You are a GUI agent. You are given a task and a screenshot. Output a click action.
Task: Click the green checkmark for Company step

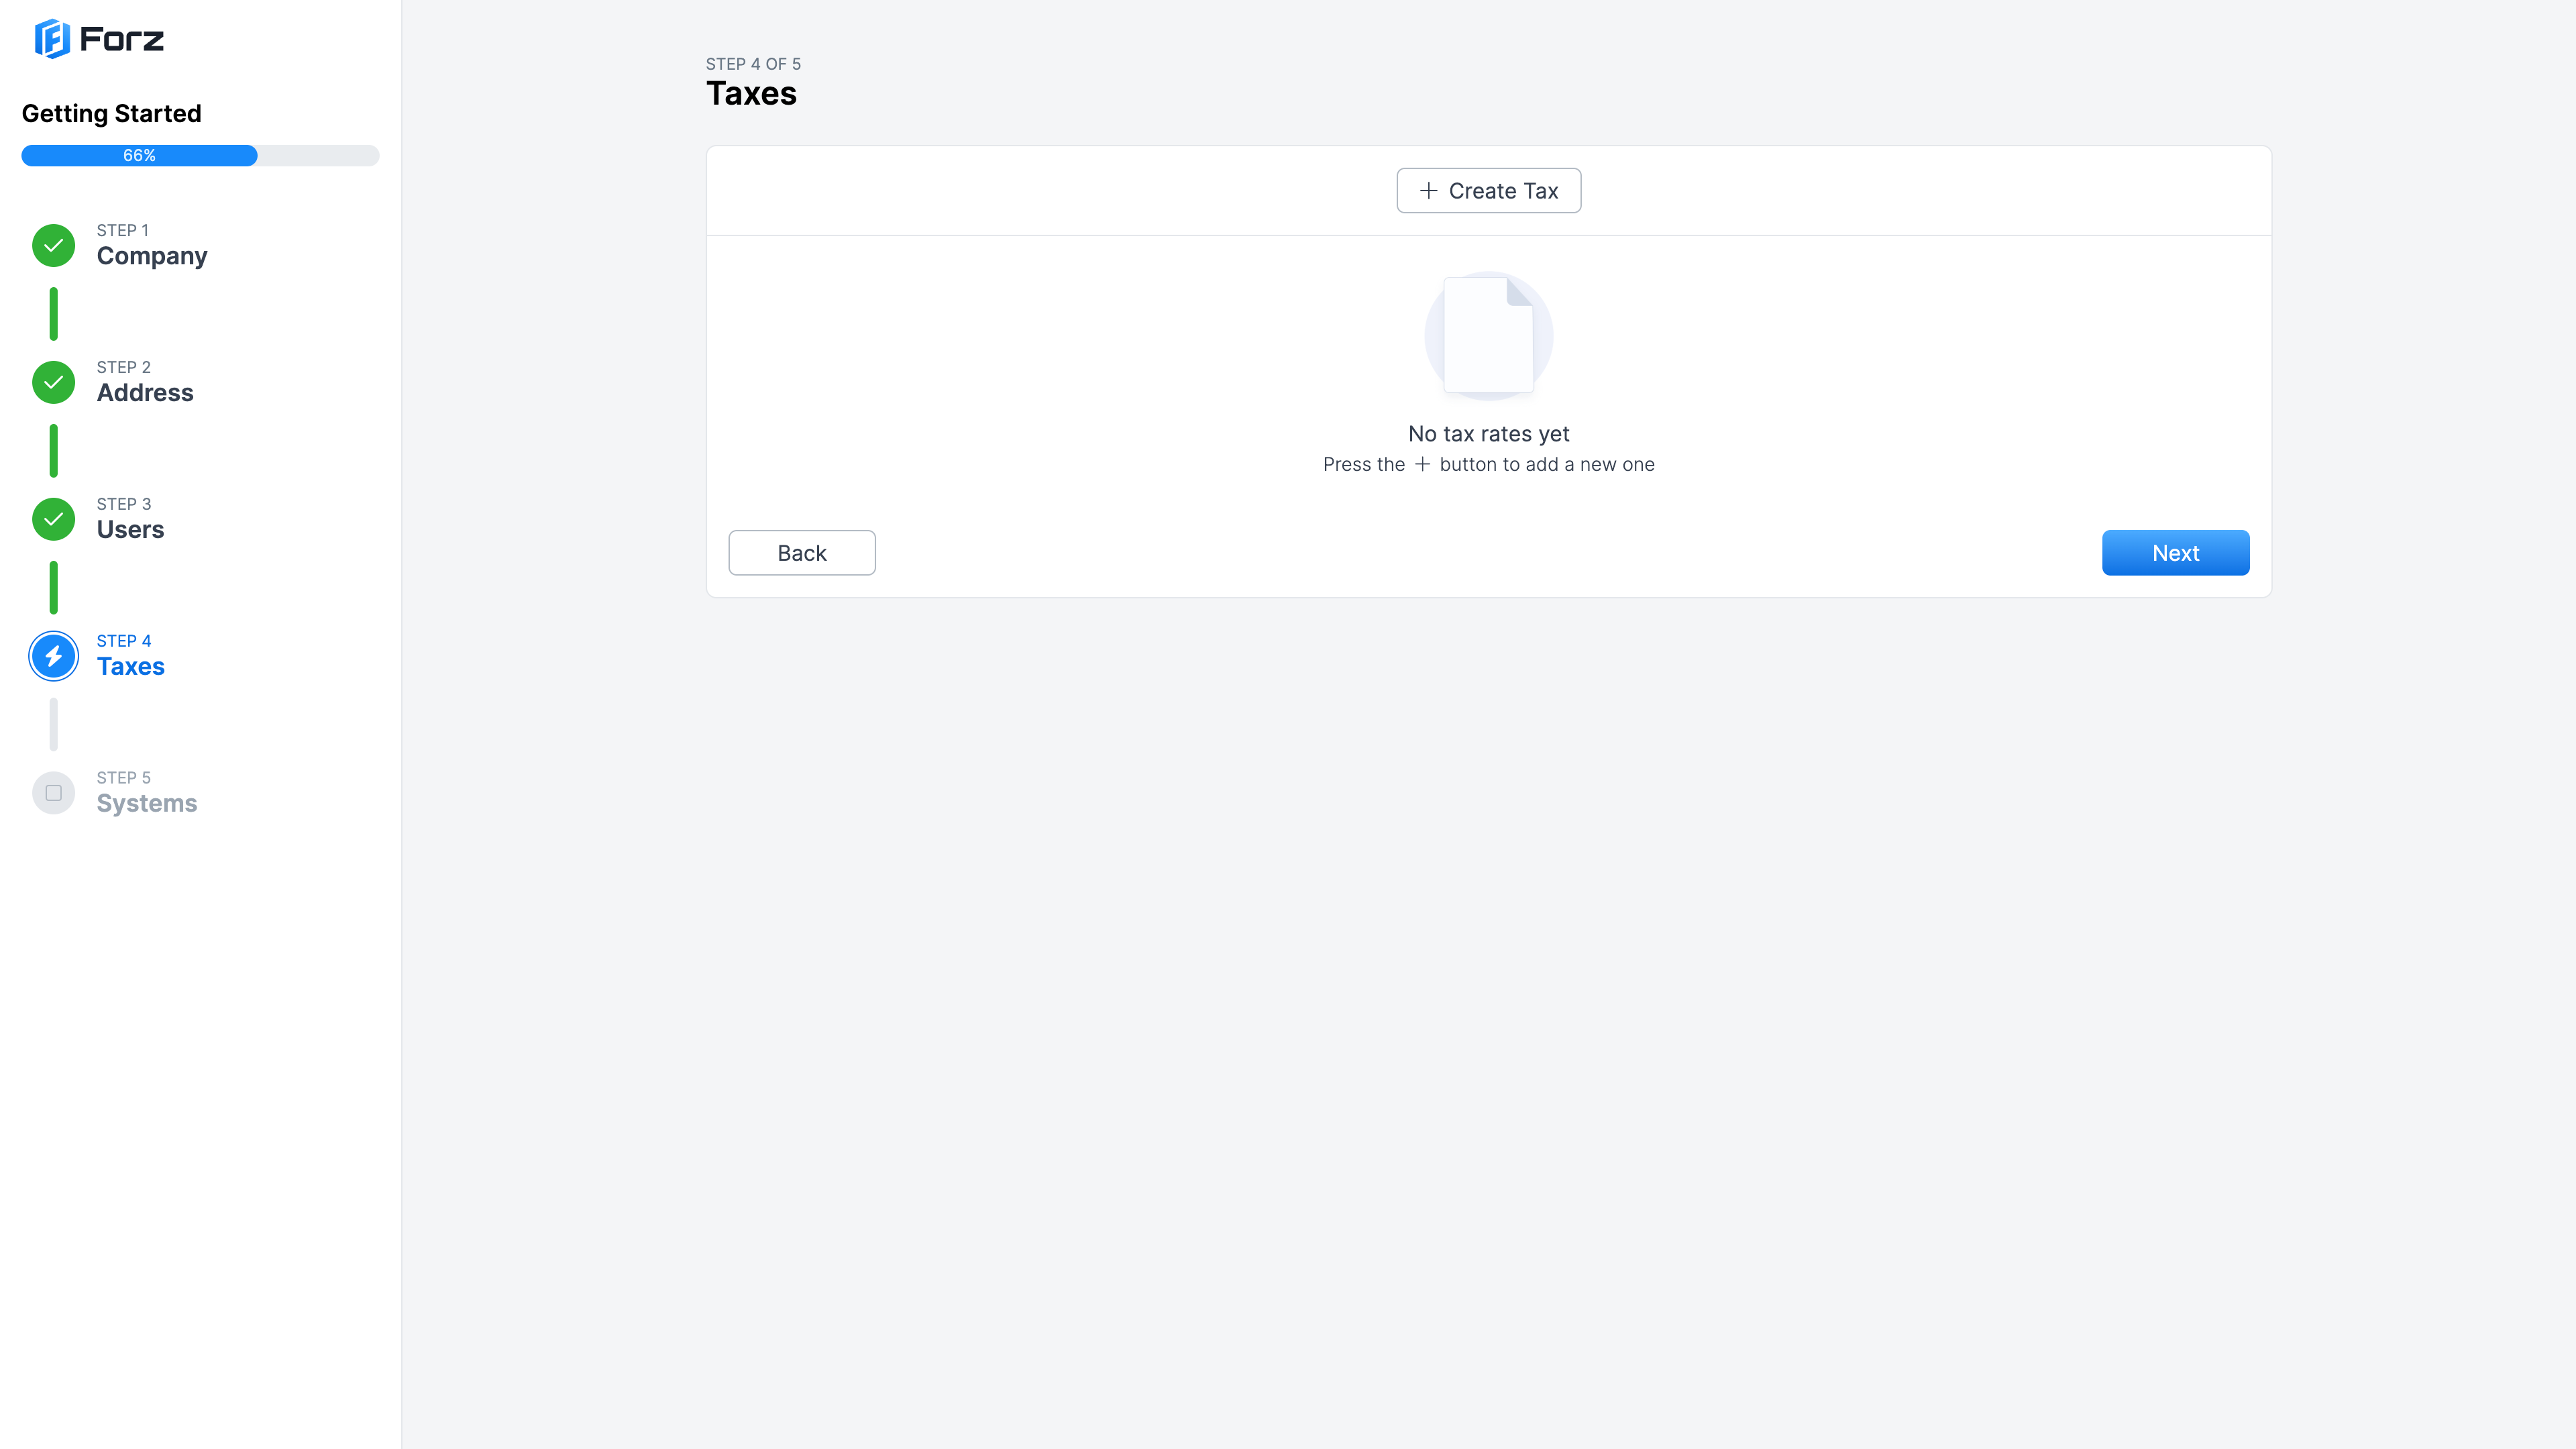tap(54, 245)
